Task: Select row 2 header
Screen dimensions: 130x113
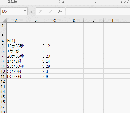Action: [3, 31]
